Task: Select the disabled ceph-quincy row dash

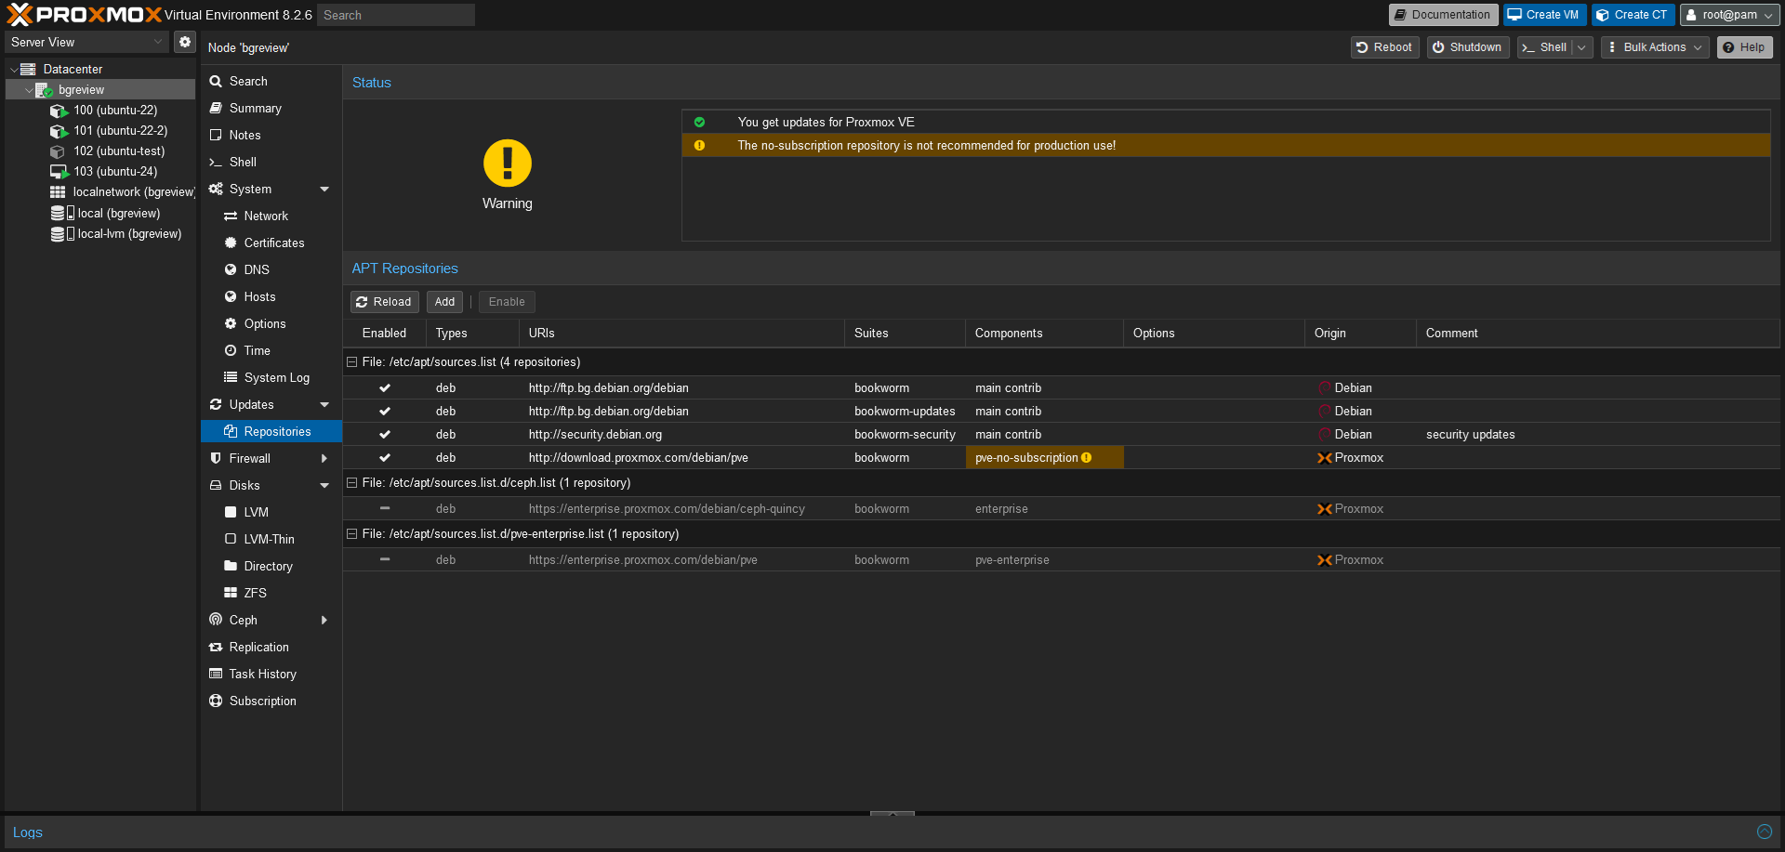Action: (385, 509)
